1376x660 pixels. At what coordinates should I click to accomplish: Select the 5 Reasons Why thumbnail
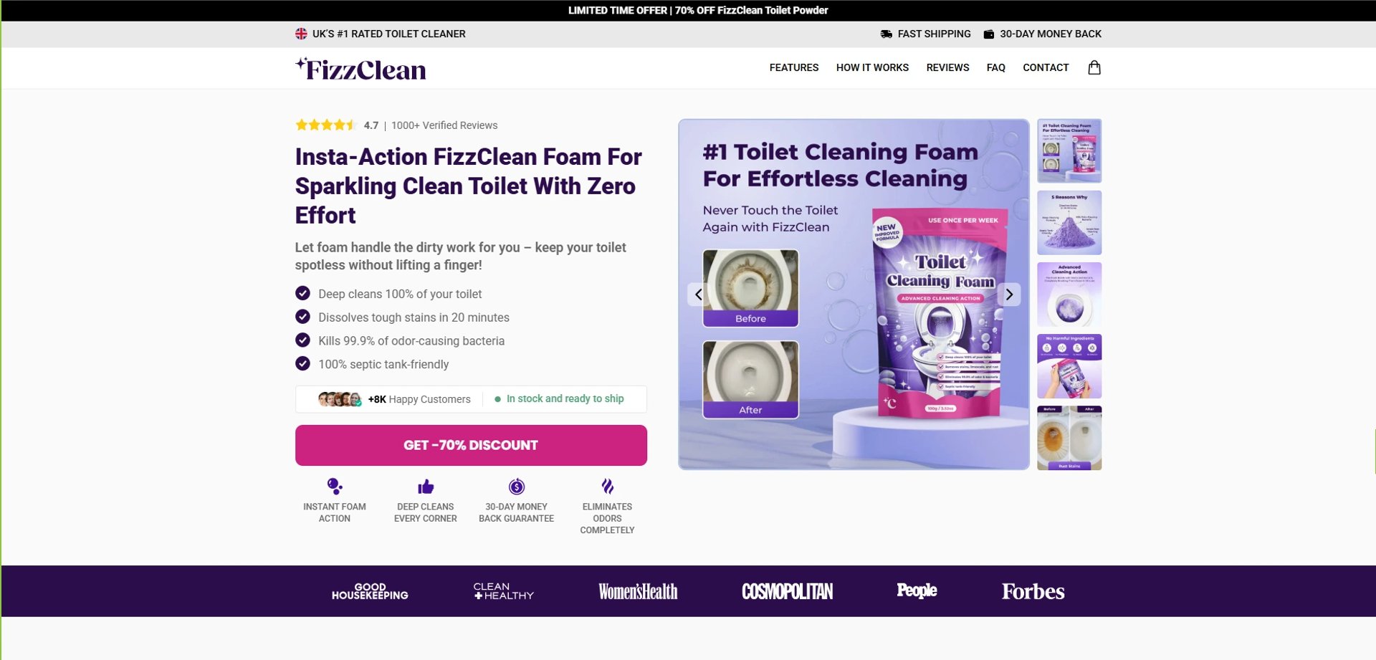coord(1069,223)
